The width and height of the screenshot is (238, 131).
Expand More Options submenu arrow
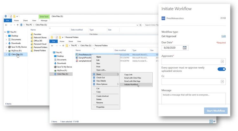118,84
